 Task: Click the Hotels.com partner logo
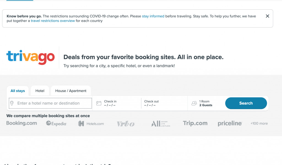91,124
